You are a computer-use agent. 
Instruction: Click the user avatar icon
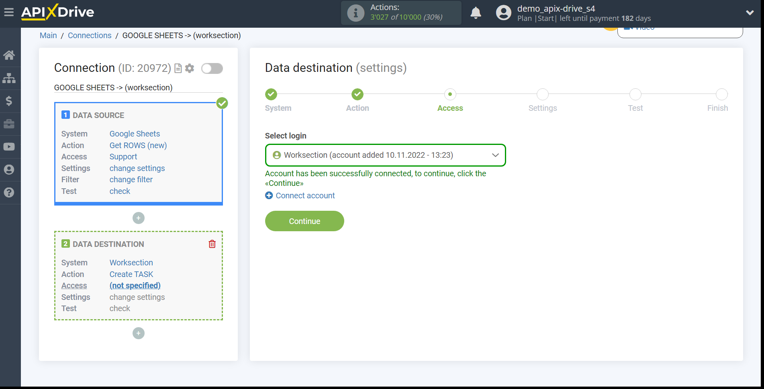point(503,13)
